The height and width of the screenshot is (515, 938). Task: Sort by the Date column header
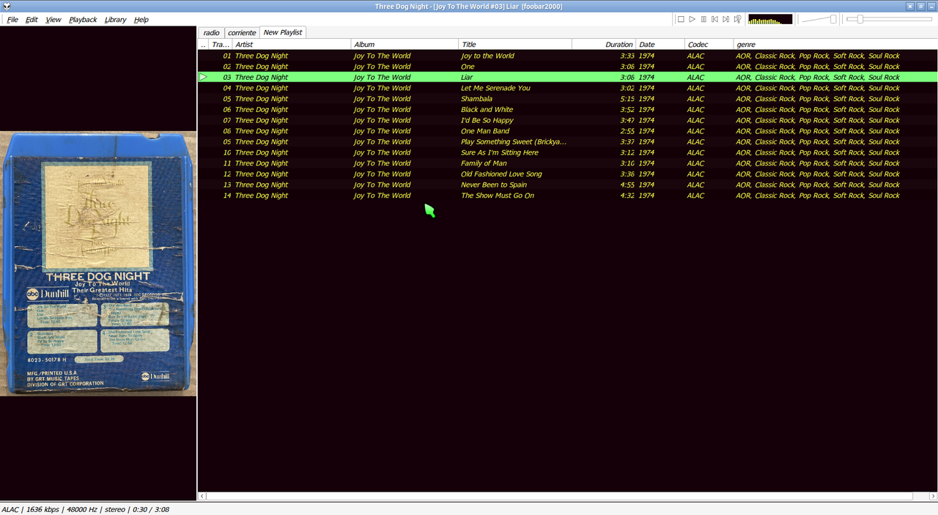(660, 45)
